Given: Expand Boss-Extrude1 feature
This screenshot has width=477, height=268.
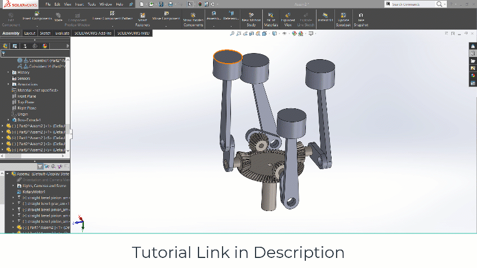Looking at the screenshot, I should coord(8,120).
